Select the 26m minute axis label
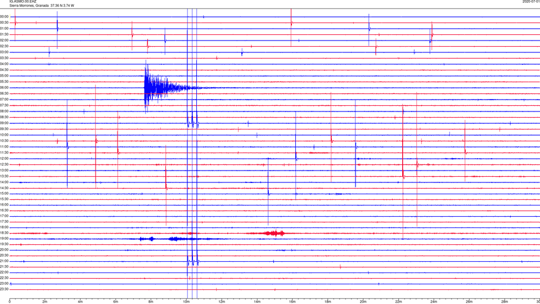540x304 pixels. [469, 302]
